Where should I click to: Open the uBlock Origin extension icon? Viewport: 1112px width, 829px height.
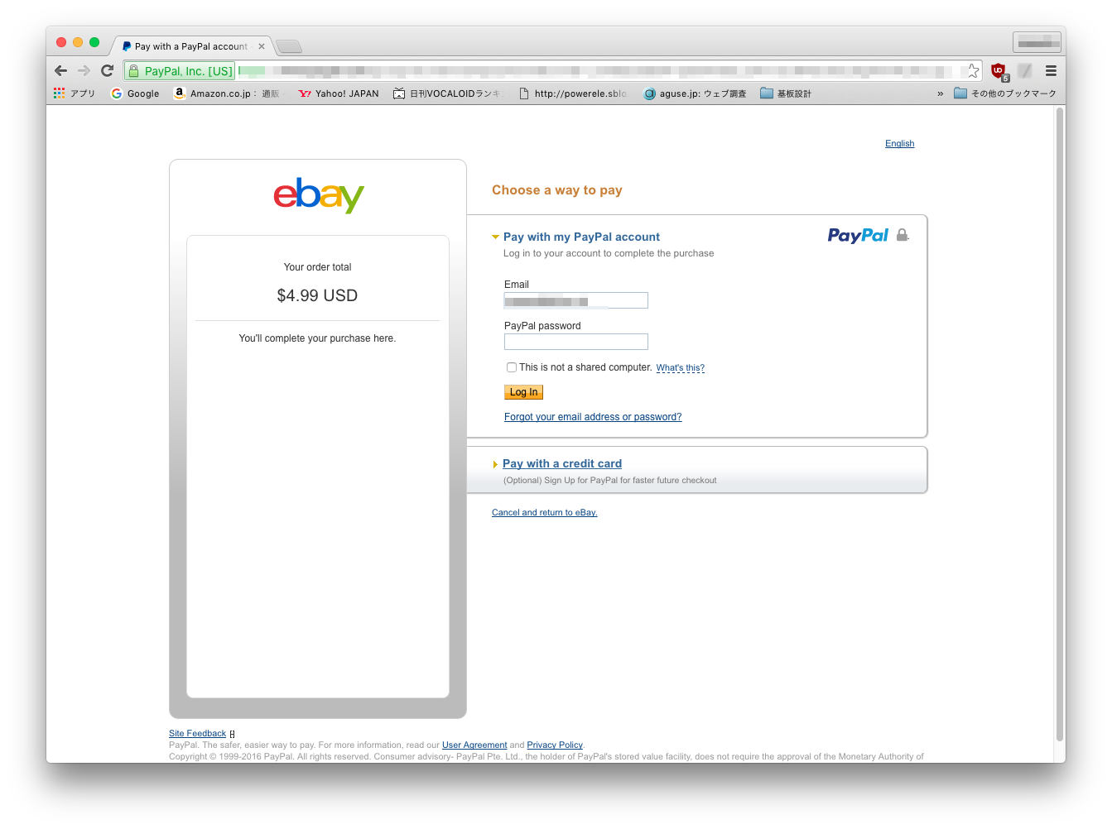999,71
